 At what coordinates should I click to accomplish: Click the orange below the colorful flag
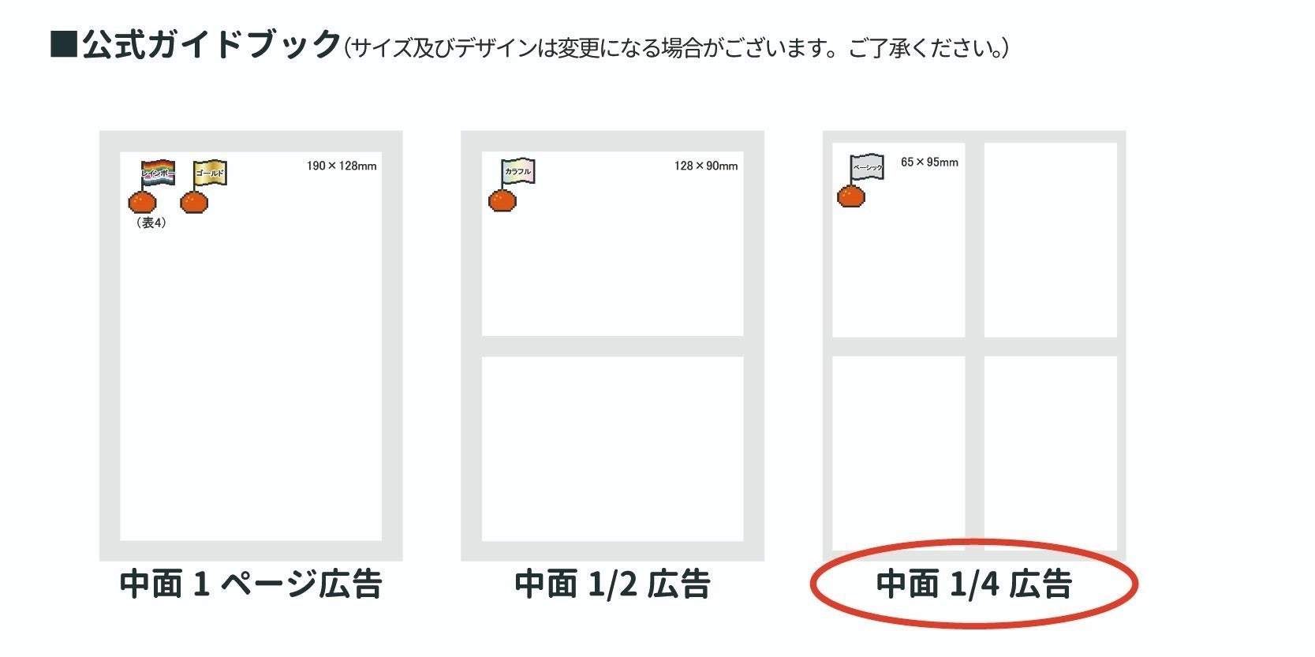(x=502, y=201)
